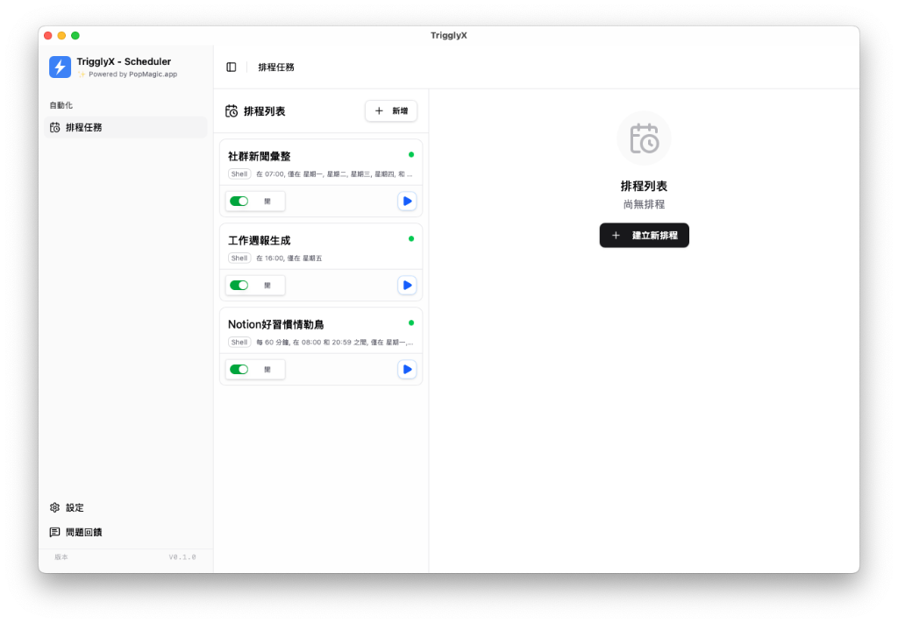Click the 問題回饋 feedback bubble icon
Viewport: 898px width, 623px height.
click(x=54, y=532)
